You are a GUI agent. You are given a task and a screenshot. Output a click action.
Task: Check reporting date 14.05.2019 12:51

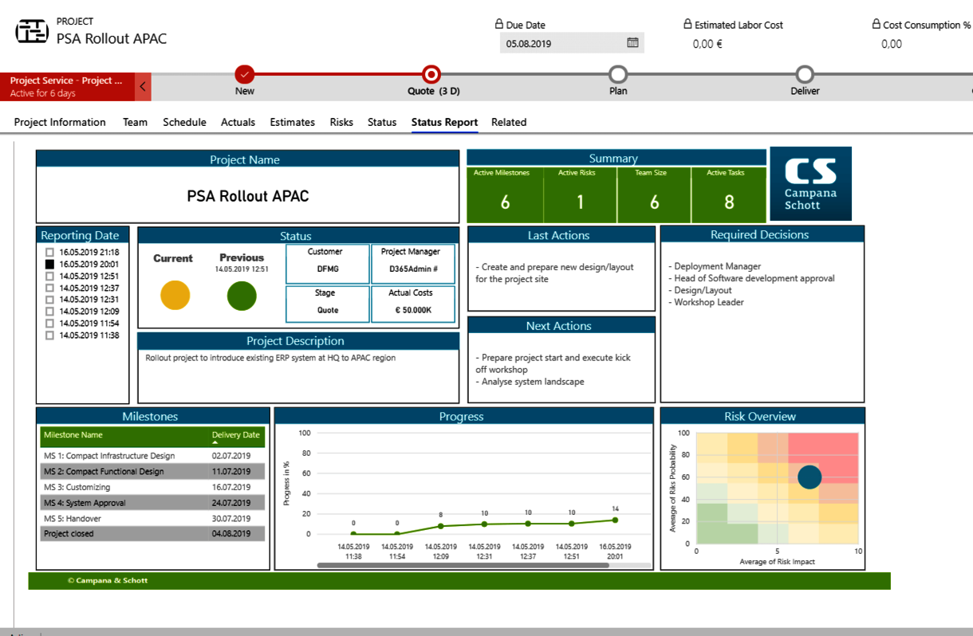pyautogui.click(x=49, y=276)
